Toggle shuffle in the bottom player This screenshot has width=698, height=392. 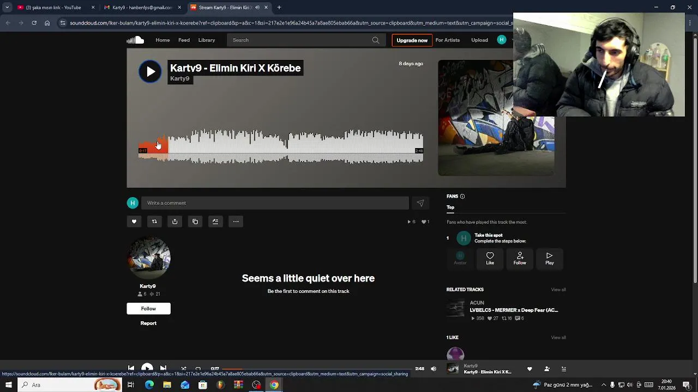[x=183, y=369]
